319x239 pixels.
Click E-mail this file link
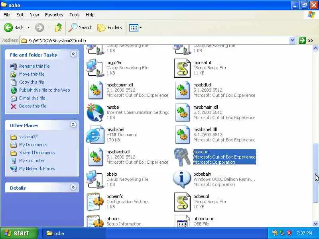click(x=32, y=98)
